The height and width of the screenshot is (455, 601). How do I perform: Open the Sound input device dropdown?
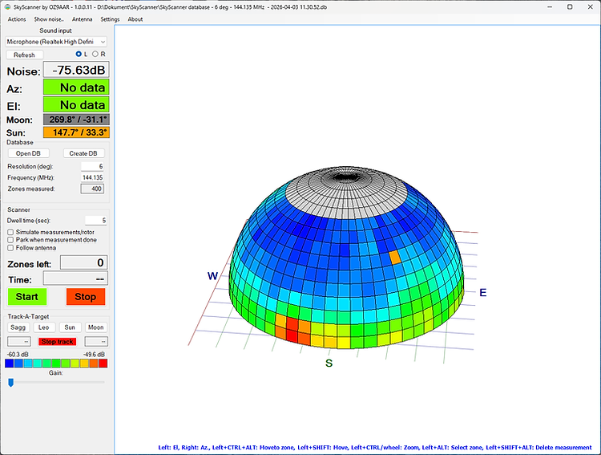click(55, 41)
